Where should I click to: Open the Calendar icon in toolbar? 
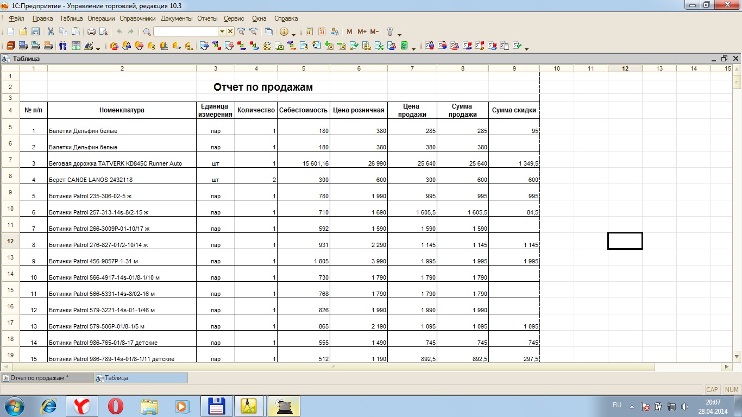tap(322, 32)
